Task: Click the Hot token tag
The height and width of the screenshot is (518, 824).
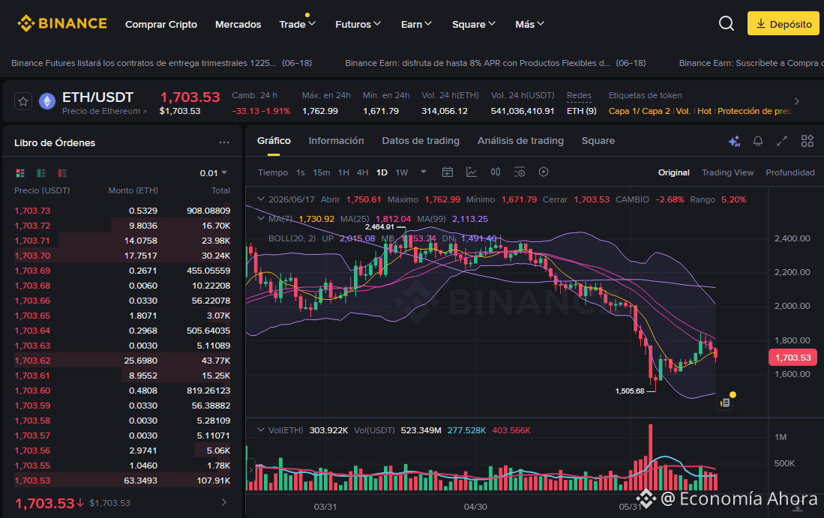Action: pos(704,111)
